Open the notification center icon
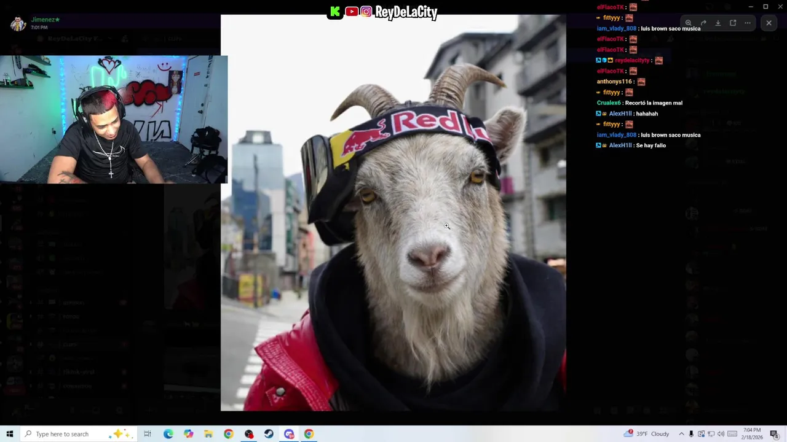This screenshot has height=442, width=787. coord(774,434)
